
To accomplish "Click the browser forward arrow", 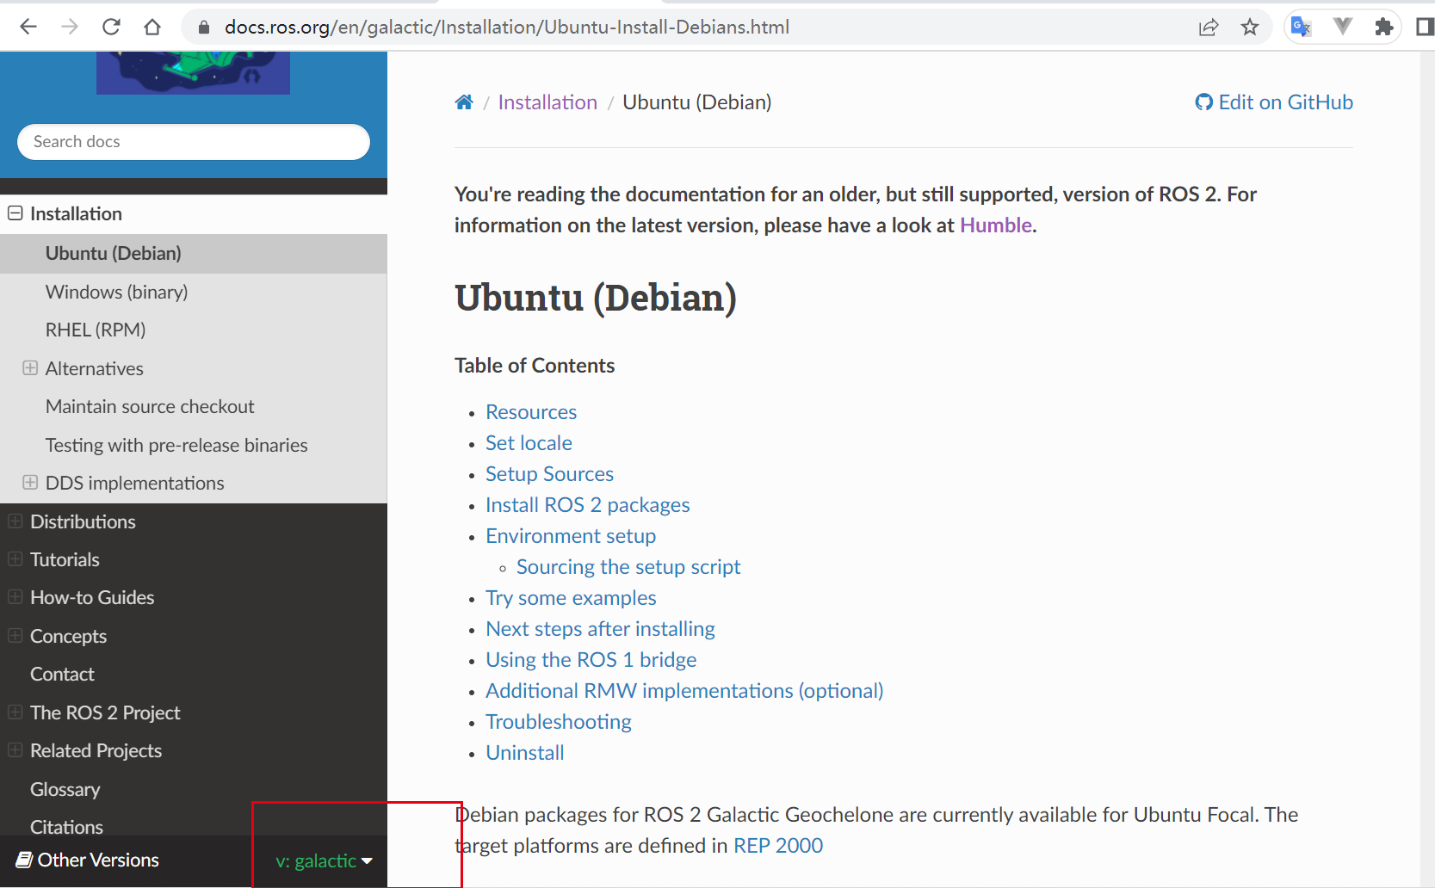I will pos(70,27).
